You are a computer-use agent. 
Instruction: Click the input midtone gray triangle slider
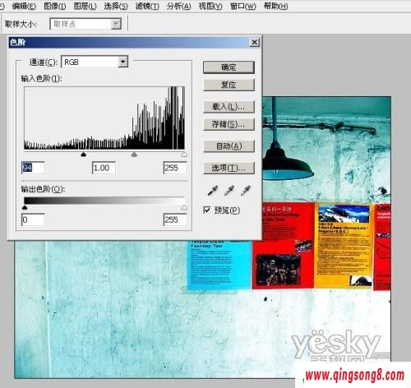pos(134,155)
